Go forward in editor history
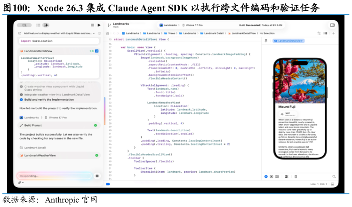The height and width of the screenshot is (207, 352). click(x=118, y=33)
